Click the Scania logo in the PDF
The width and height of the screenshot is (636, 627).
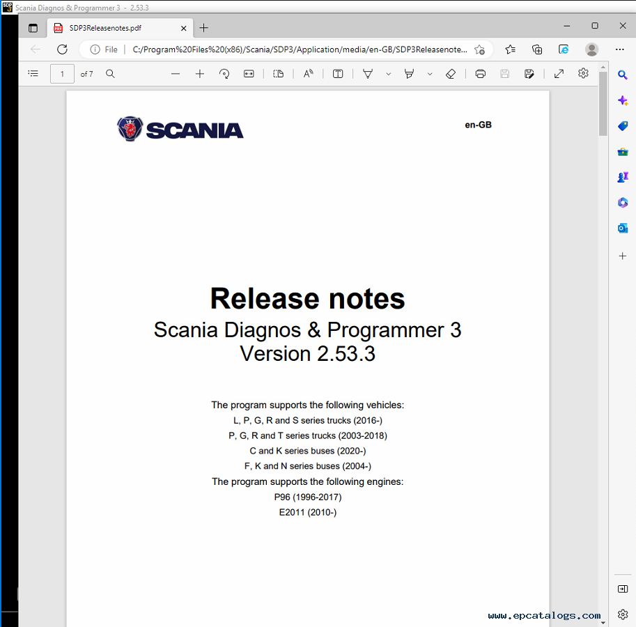[x=180, y=129]
